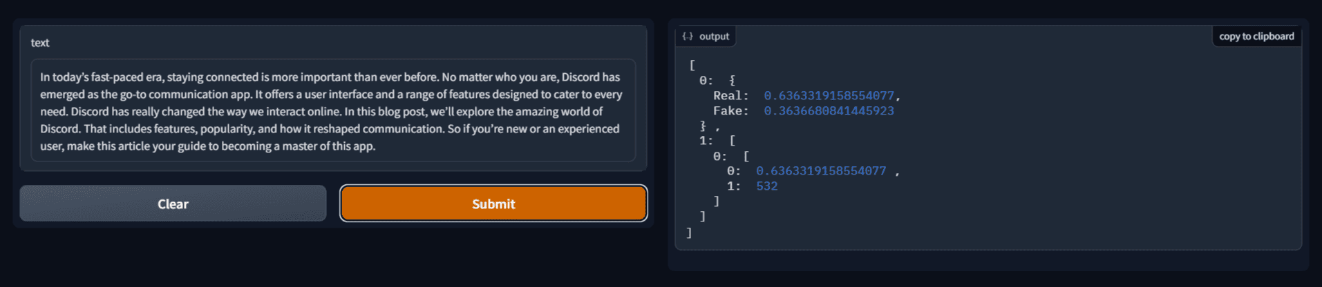
Task: Collapse the top-level "1:" array node
Action: (706, 141)
